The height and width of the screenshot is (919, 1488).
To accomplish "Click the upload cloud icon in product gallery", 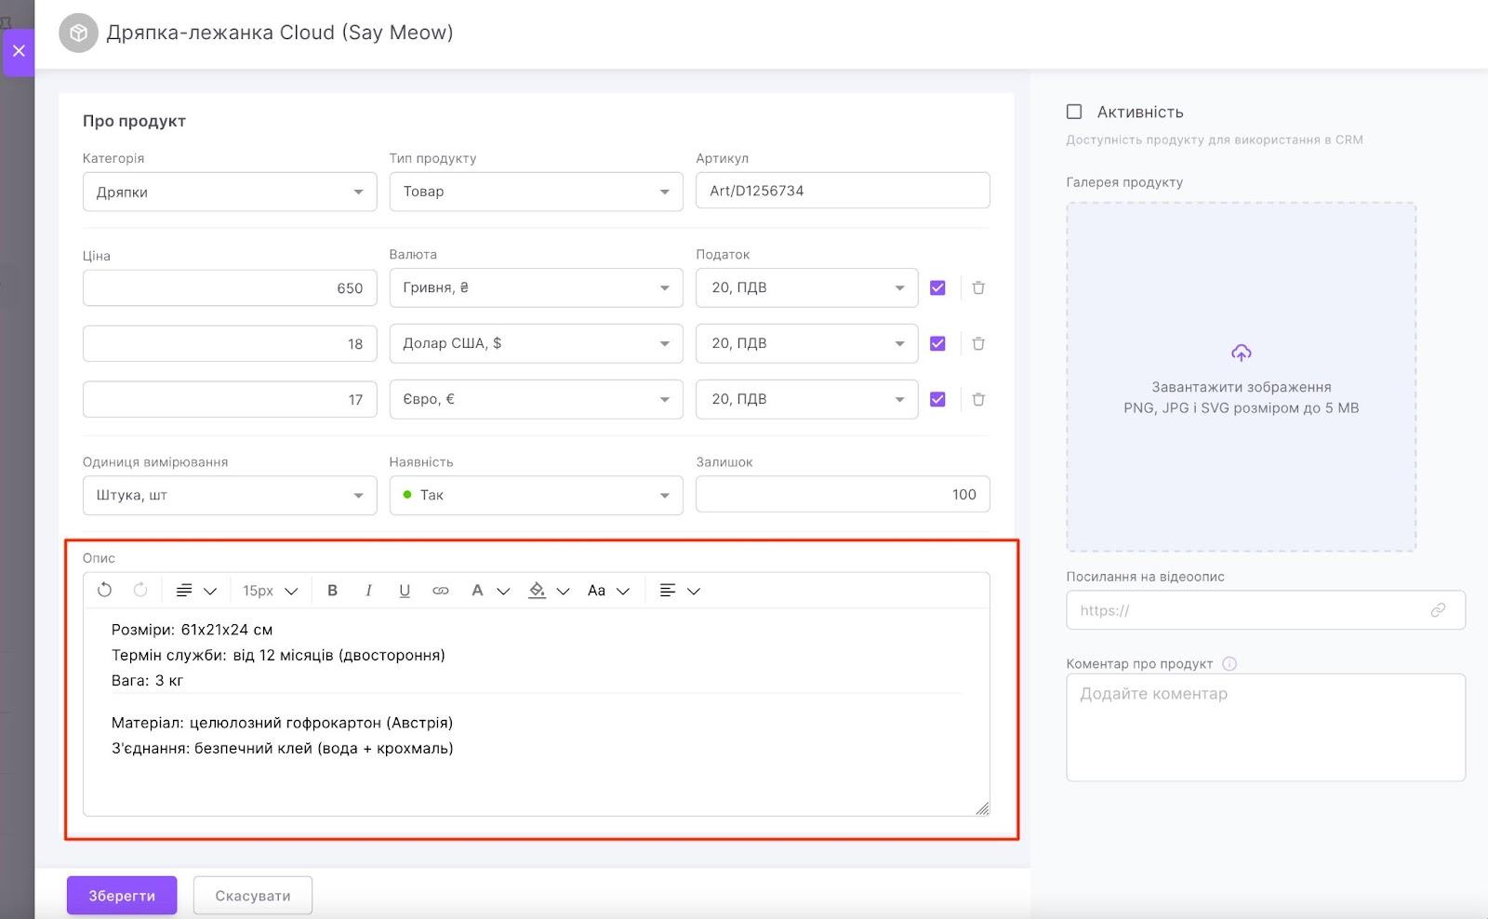I will (x=1241, y=353).
